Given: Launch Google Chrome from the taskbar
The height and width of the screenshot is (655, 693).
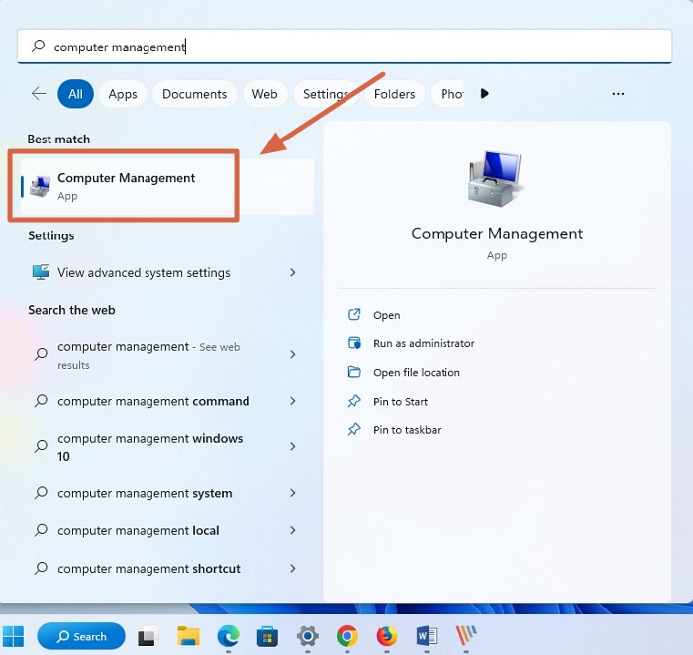Looking at the screenshot, I should pos(347,636).
